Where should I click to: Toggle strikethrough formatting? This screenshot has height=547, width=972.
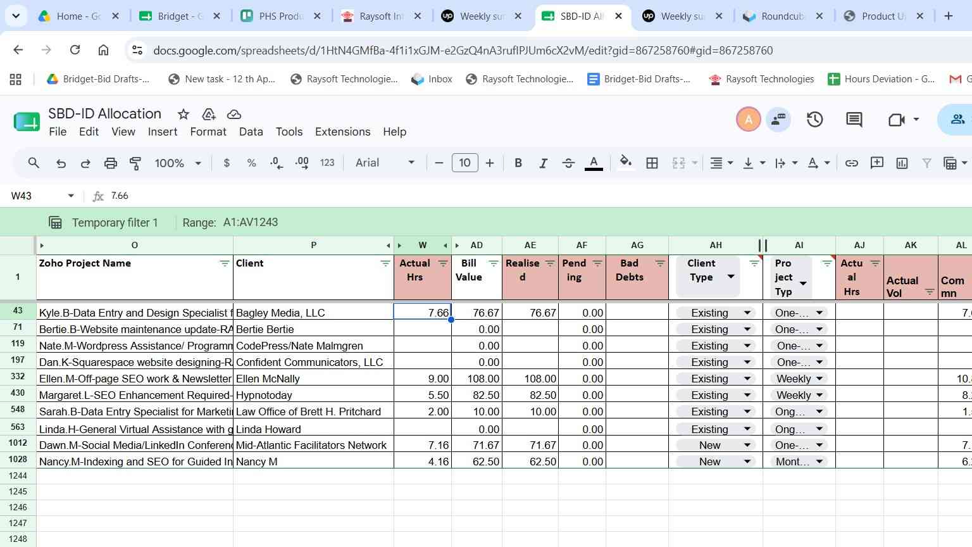568,163
